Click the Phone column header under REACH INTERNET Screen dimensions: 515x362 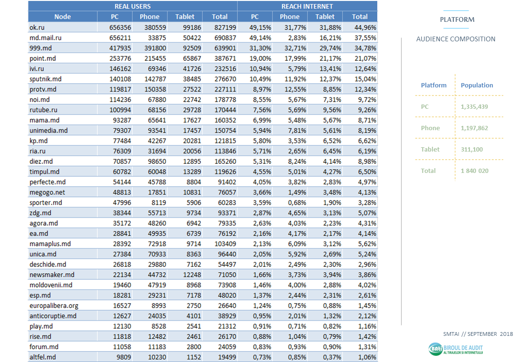pos(290,17)
